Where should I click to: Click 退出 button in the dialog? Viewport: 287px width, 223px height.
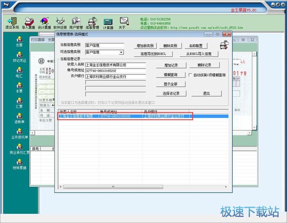point(206,93)
